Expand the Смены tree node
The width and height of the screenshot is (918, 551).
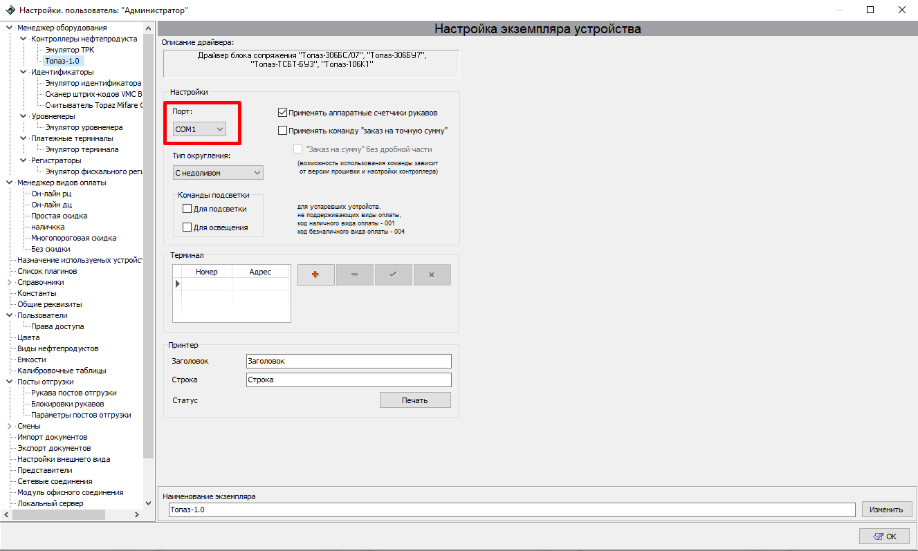[x=9, y=426]
